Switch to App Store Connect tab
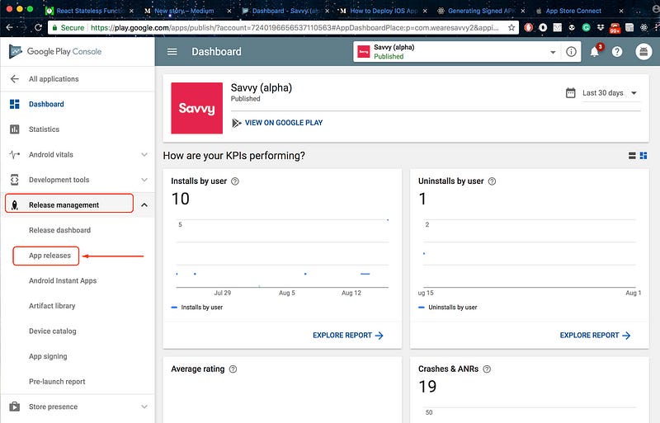 573,11
